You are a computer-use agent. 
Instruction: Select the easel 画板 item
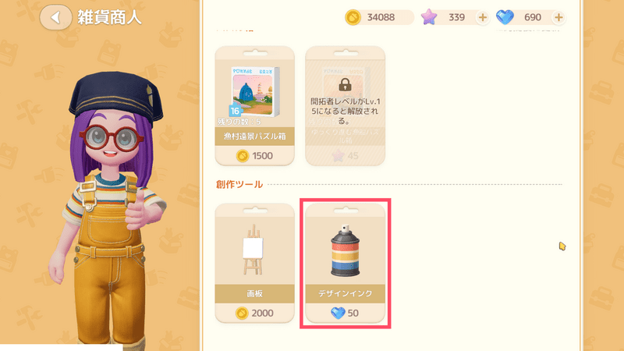tap(253, 250)
